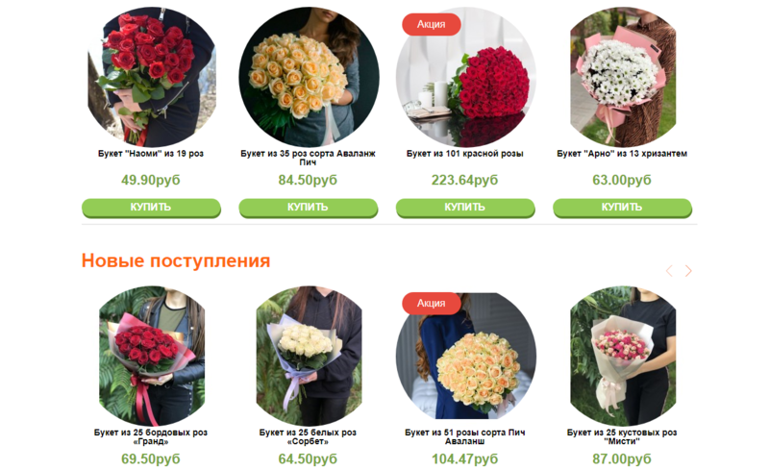Click the title Букет из 51 розы сорта Пич Аваланш
Image resolution: width=769 pixels, height=470 pixels.
(465, 436)
